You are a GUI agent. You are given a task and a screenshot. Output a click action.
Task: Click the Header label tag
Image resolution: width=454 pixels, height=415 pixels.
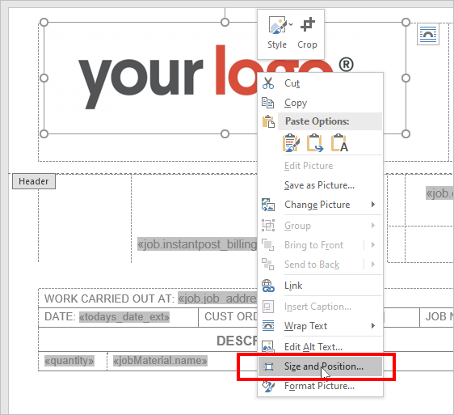click(x=34, y=181)
